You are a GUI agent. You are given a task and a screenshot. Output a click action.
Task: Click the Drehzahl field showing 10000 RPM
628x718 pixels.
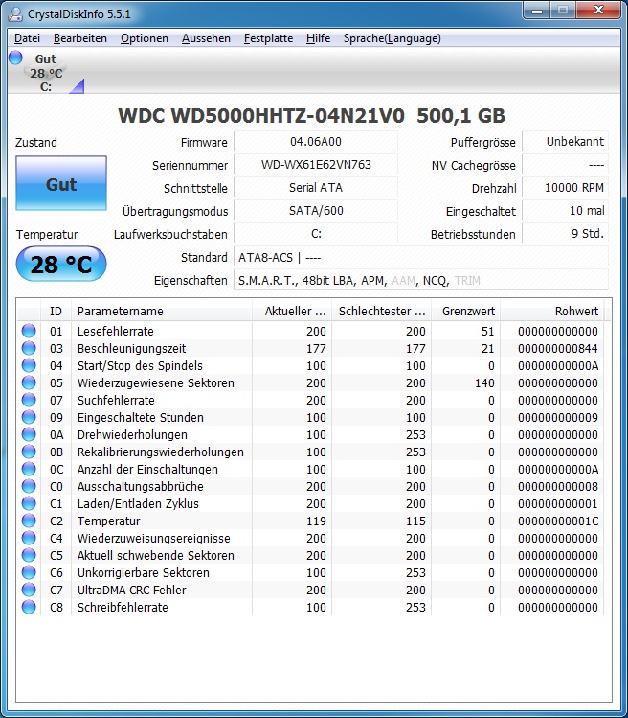tap(566, 187)
